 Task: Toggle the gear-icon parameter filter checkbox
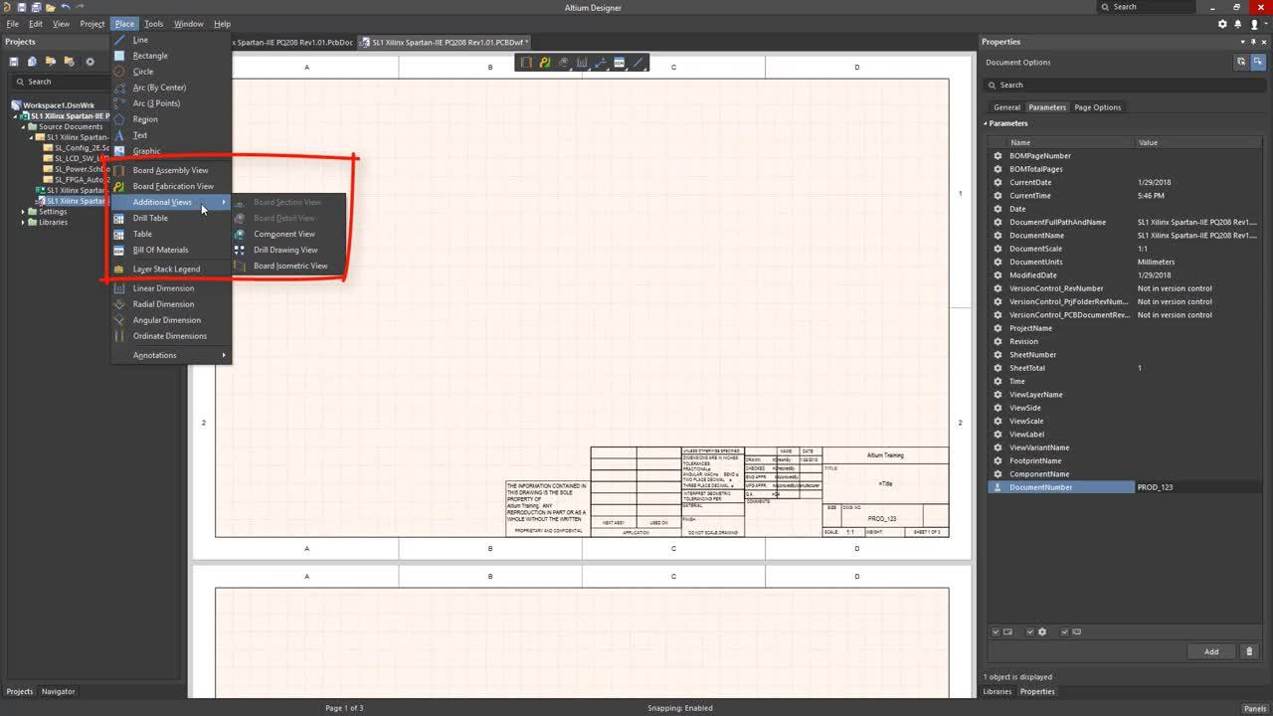coord(1031,631)
